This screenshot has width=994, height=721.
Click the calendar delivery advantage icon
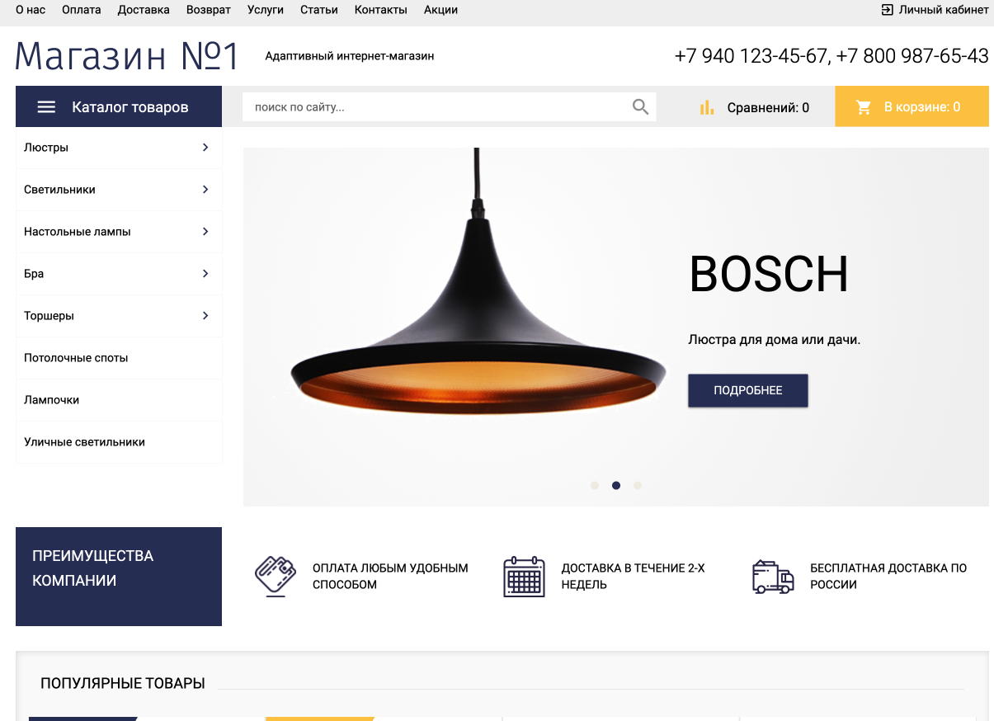point(525,577)
